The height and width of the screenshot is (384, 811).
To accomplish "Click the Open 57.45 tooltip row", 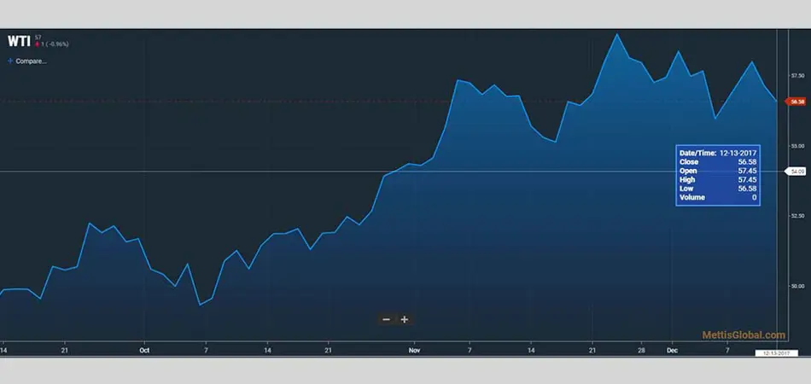I will click(718, 171).
